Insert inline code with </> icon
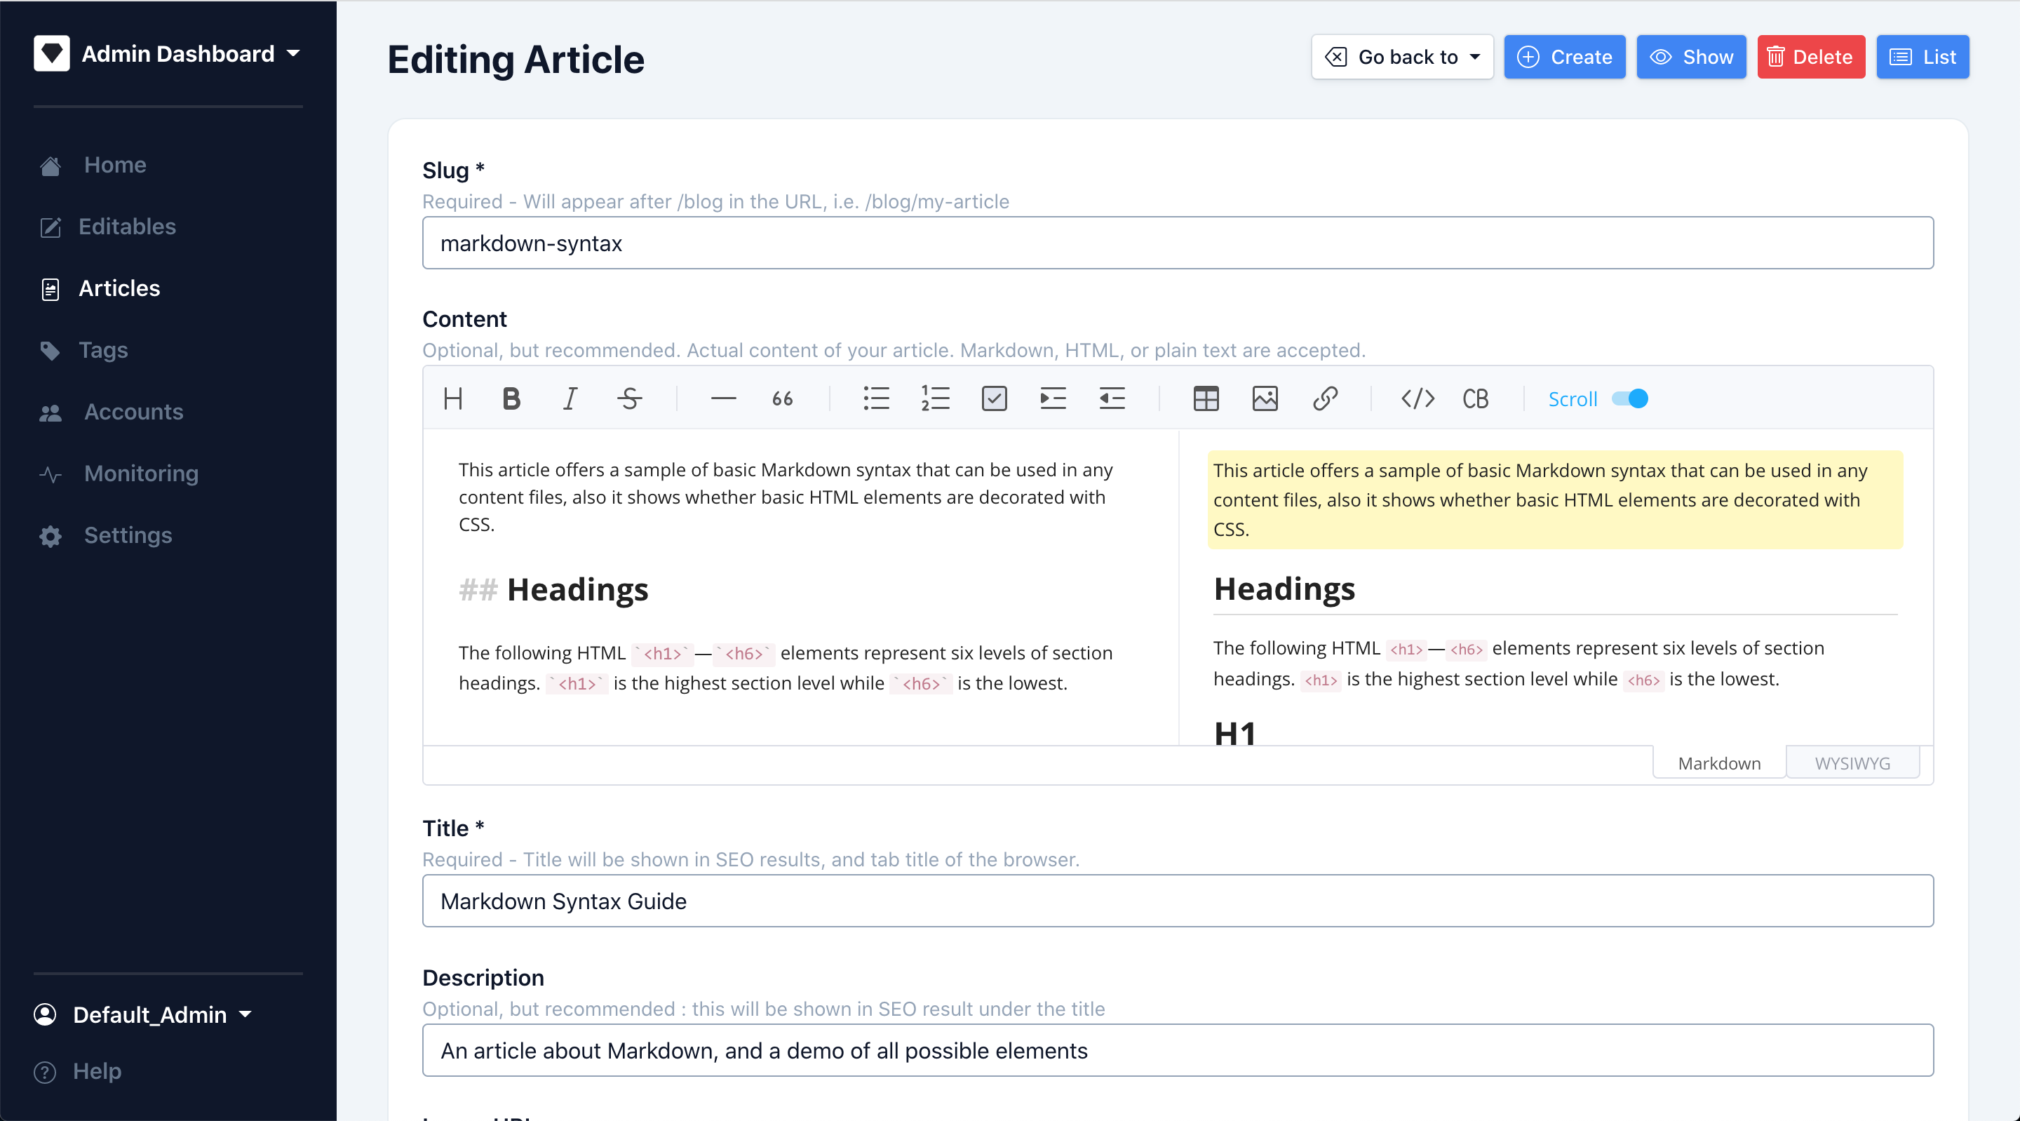Viewport: 2020px width, 1121px height. point(1418,398)
